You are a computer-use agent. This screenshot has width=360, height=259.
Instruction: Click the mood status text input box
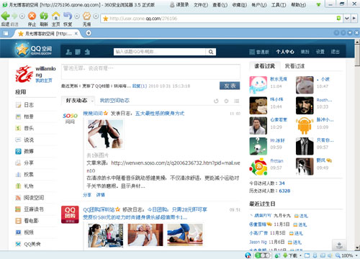tap(150, 71)
